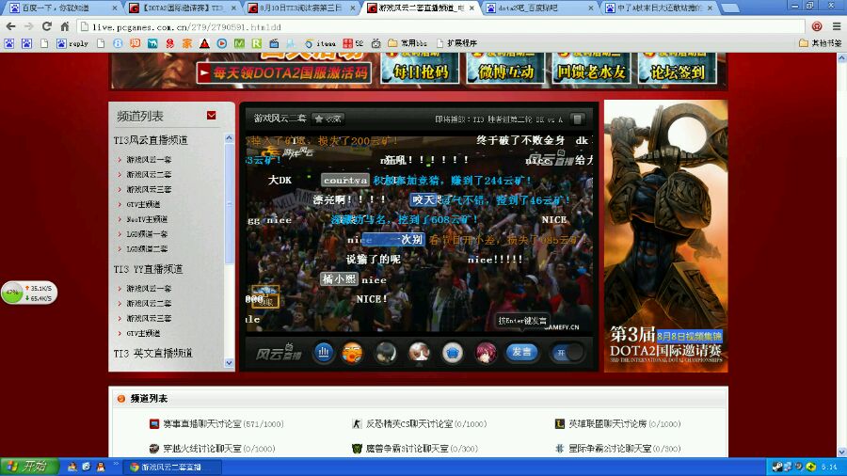Click the browser forward arrow

click(28, 26)
